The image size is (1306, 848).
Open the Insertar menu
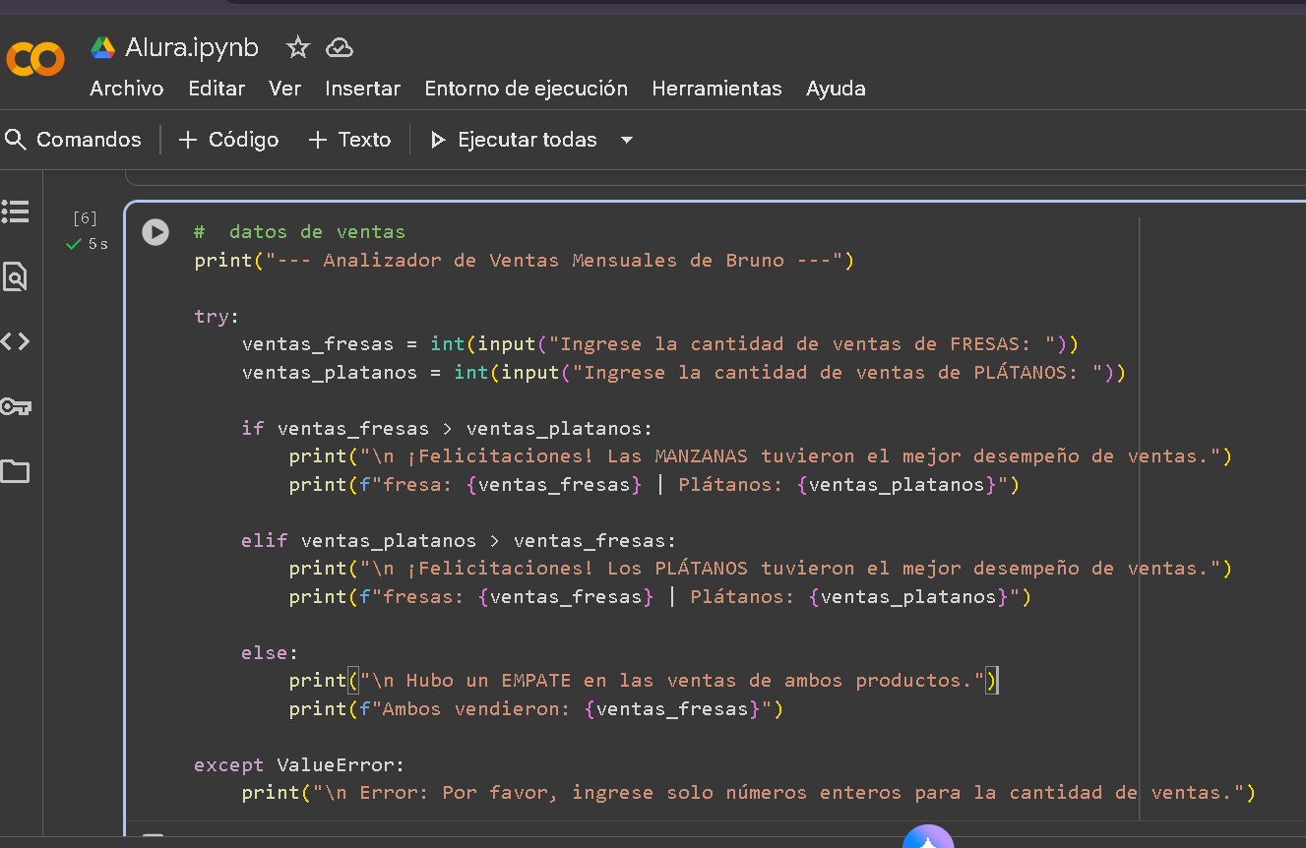pos(362,89)
